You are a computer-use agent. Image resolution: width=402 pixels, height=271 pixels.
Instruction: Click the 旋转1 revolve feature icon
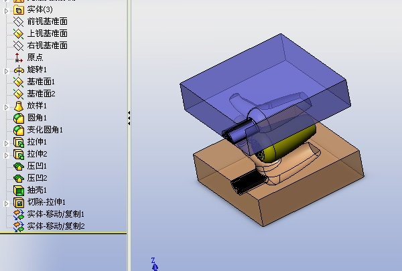coord(19,70)
